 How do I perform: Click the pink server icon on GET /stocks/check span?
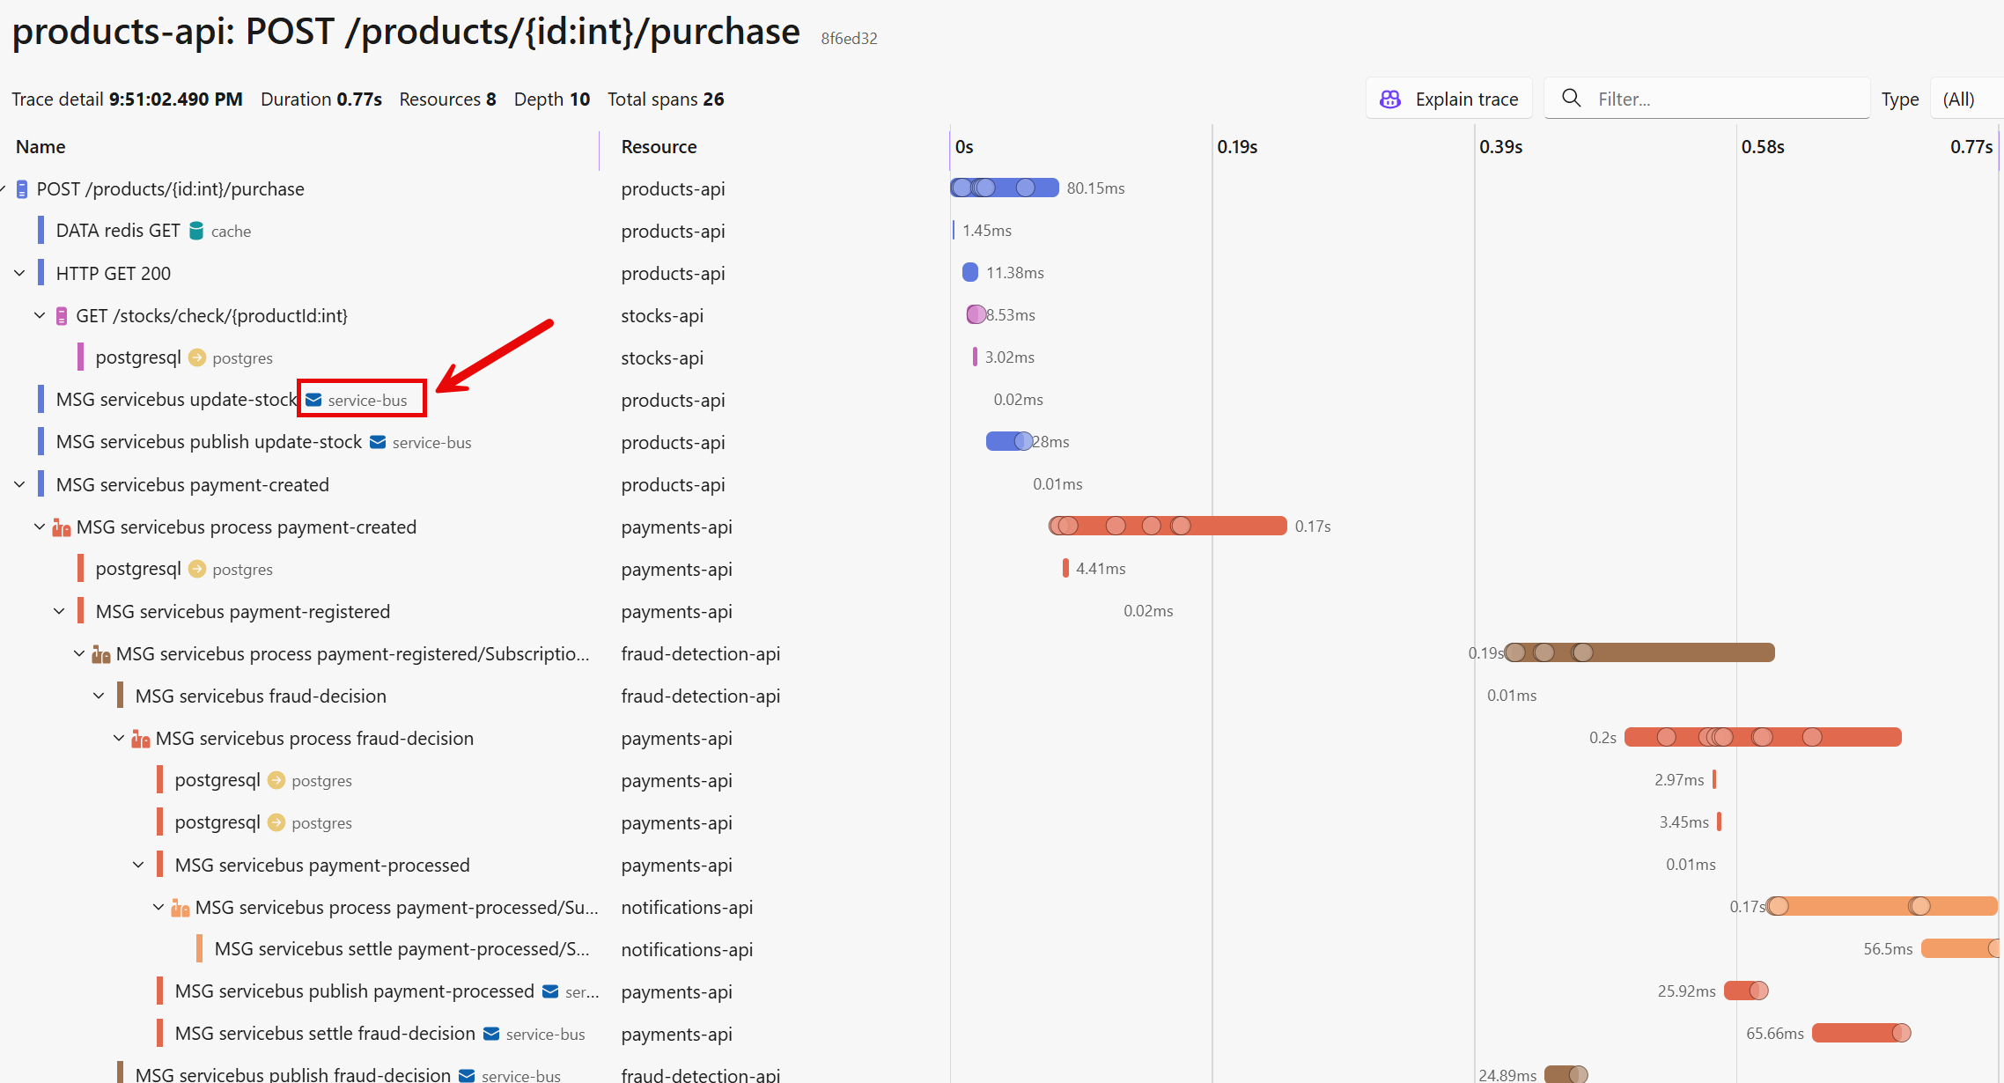(x=60, y=315)
